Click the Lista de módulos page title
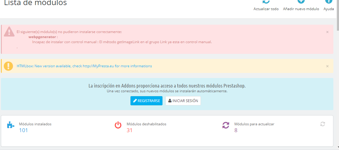This screenshot has width=339, height=150. pyautogui.click(x=35, y=3)
